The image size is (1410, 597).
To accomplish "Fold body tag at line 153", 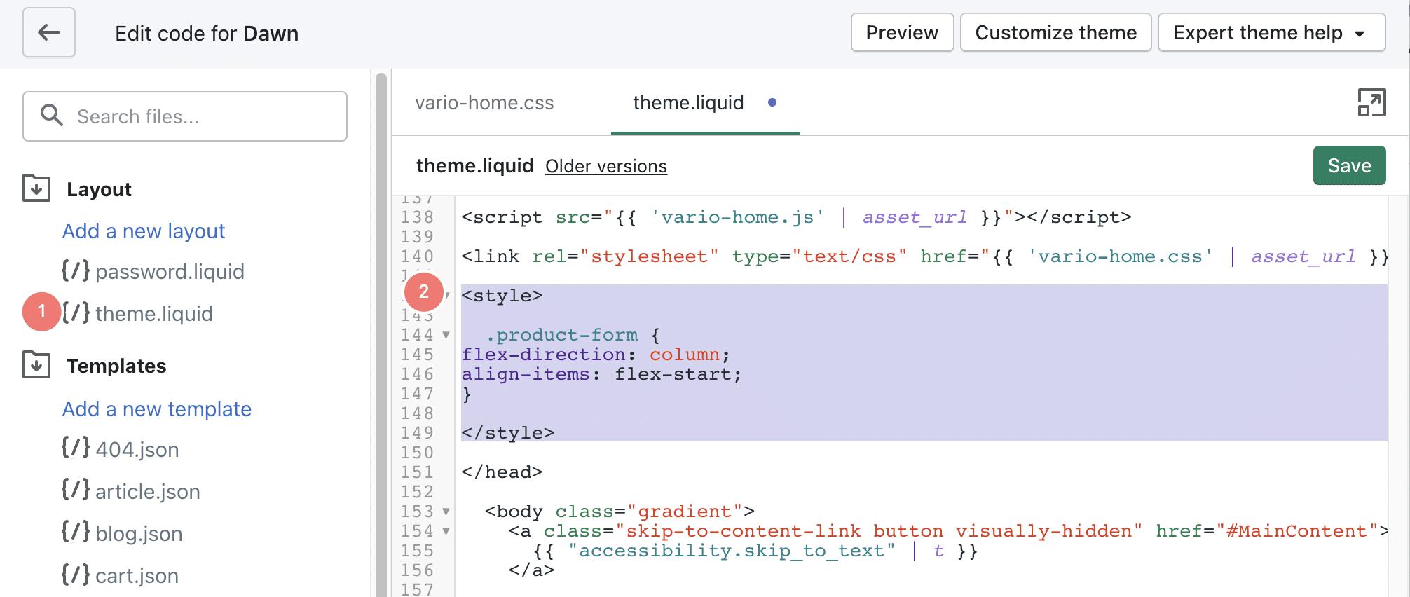I will click(x=446, y=512).
